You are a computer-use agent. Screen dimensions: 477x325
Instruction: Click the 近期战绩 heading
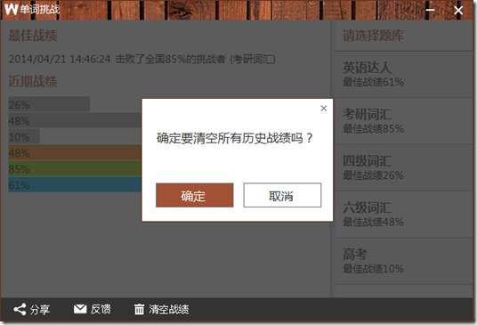coord(33,82)
